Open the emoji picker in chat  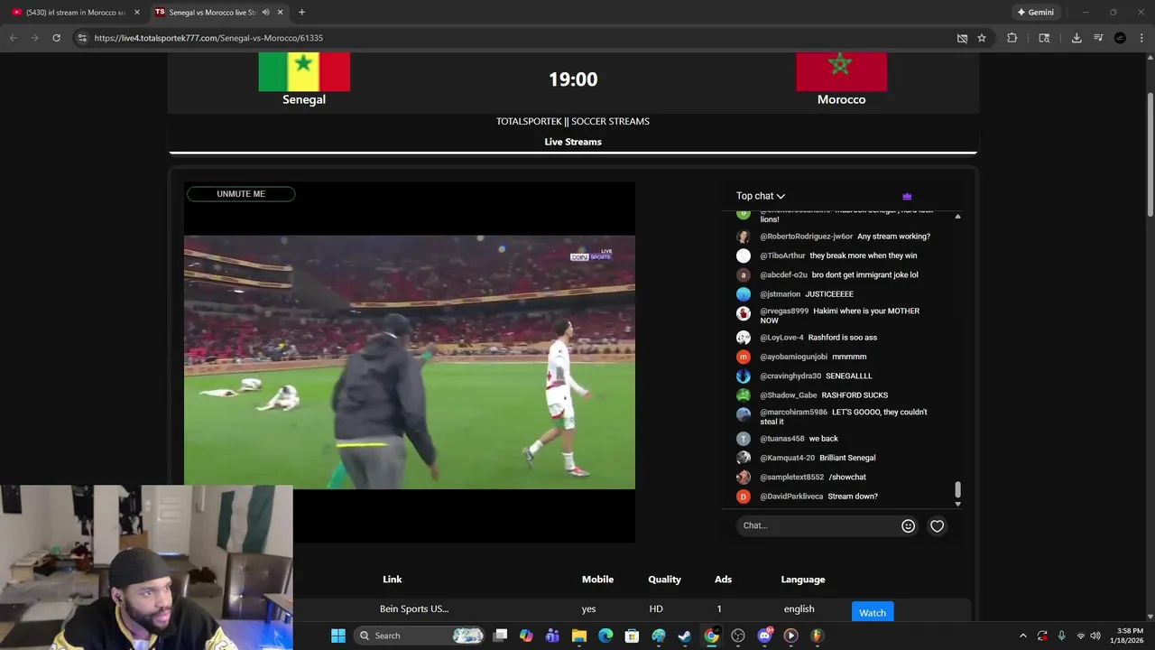[909, 525]
